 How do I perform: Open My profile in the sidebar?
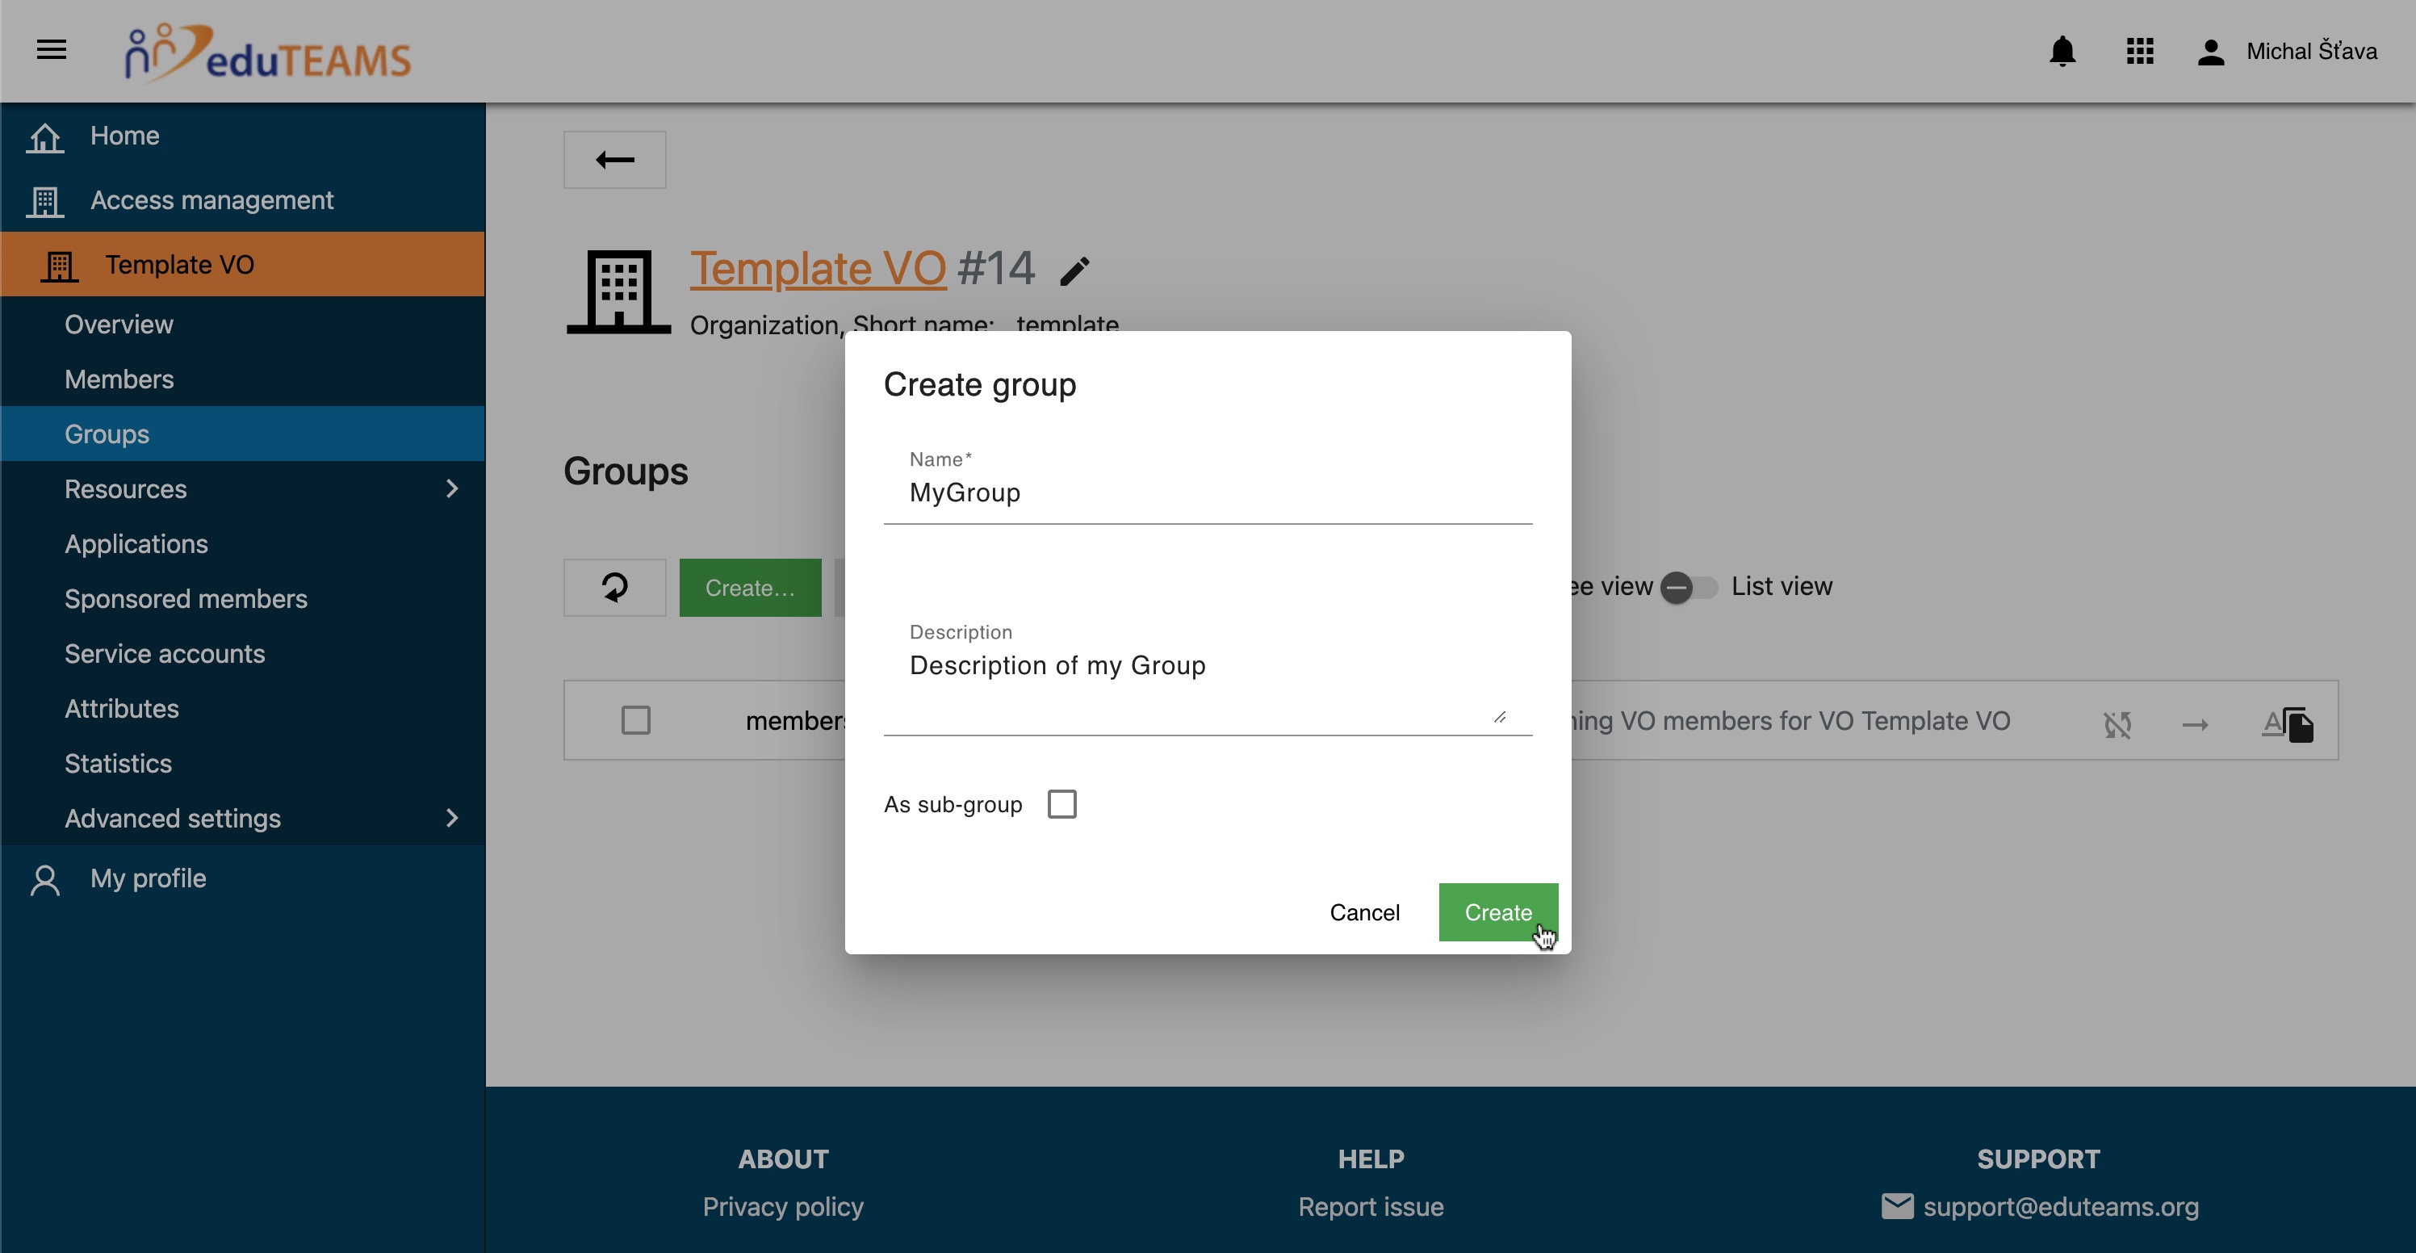pyautogui.click(x=243, y=878)
